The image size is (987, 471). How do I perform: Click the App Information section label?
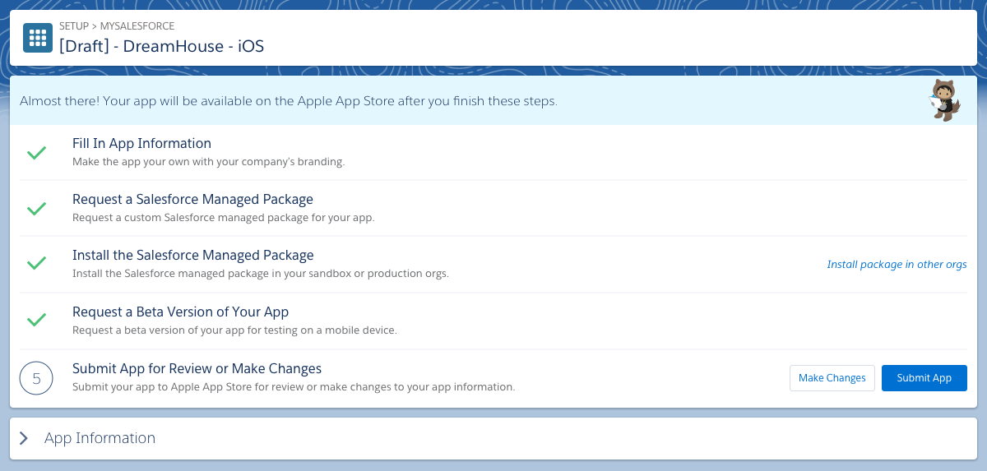pyautogui.click(x=100, y=438)
